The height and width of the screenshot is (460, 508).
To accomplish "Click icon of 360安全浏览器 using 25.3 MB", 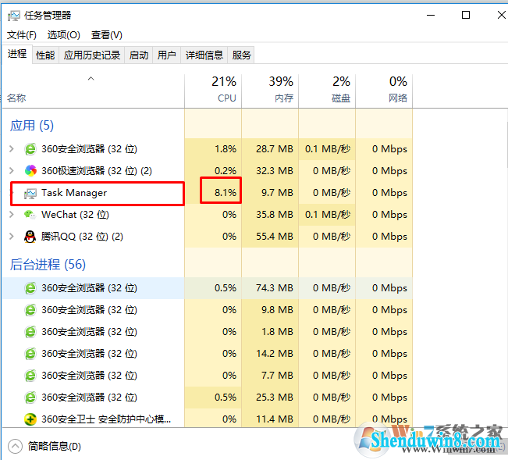I will pyautogui.click(x=30, y=398).
